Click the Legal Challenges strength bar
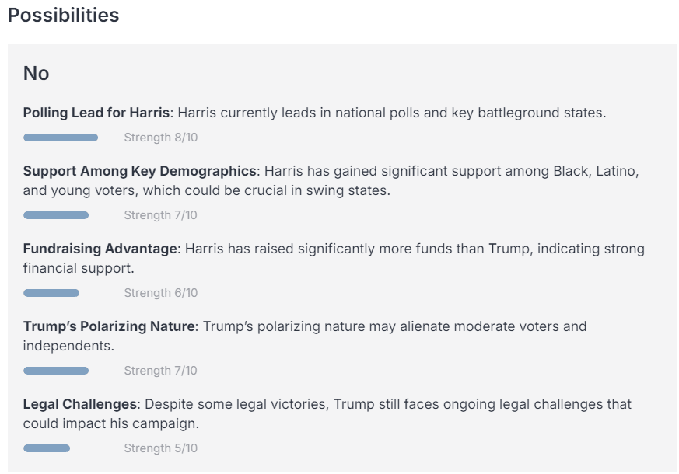 (47, 448)
